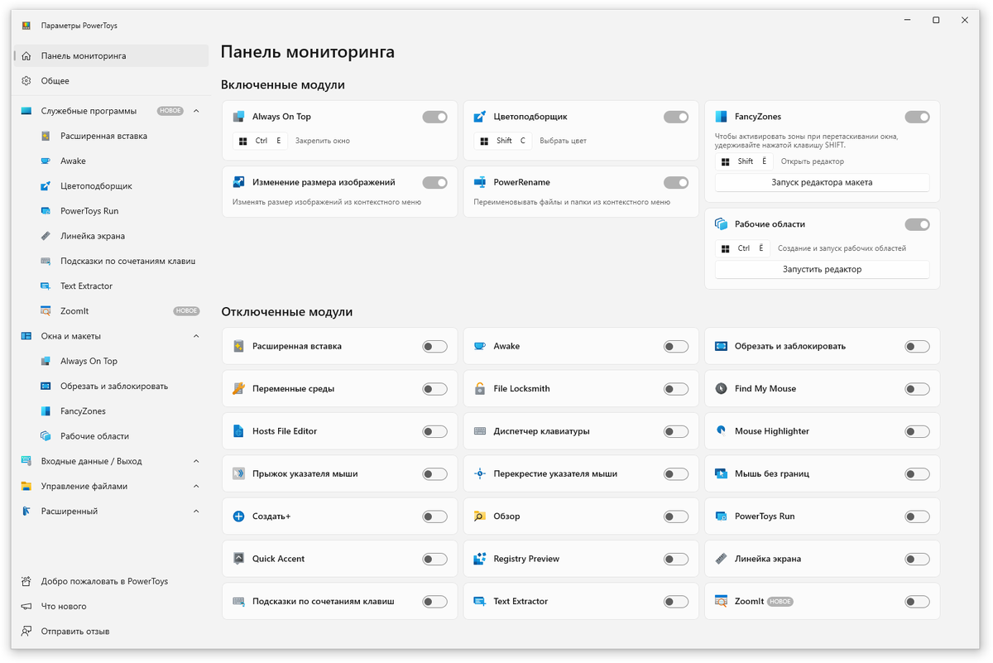Click the PowerToys Run icon in sidebar
The height and width of the screenshot is (663, 993).
click(45, 211)
